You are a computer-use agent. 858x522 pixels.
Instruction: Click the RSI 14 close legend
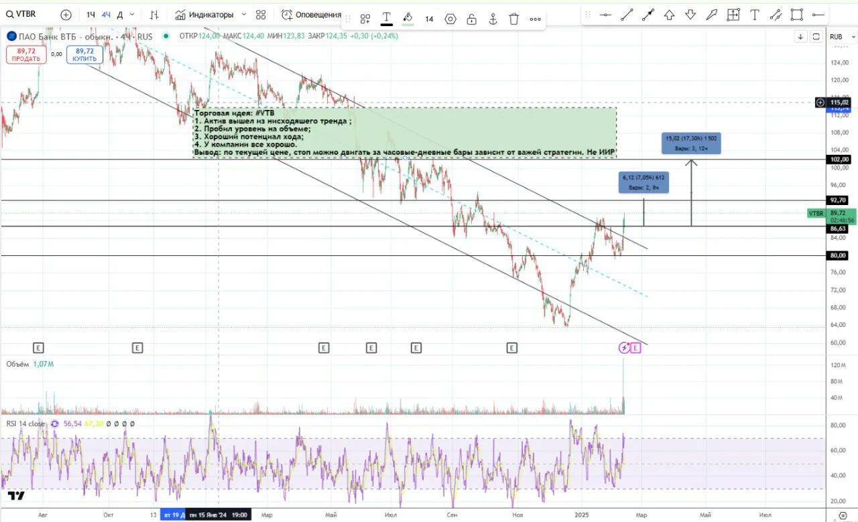27,423
